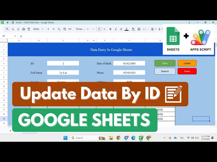
Task: Increase decimal places
Action: click(64, 29)
